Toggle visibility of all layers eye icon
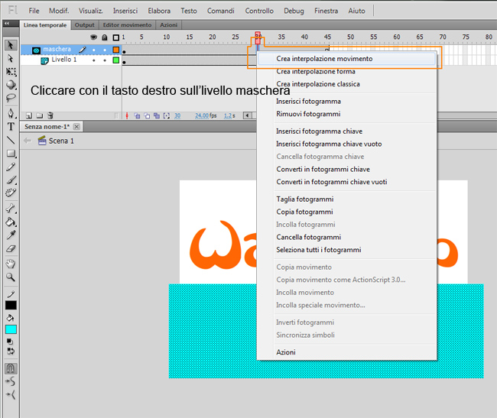Screen dimensions: 497x418 pos(93,37)
